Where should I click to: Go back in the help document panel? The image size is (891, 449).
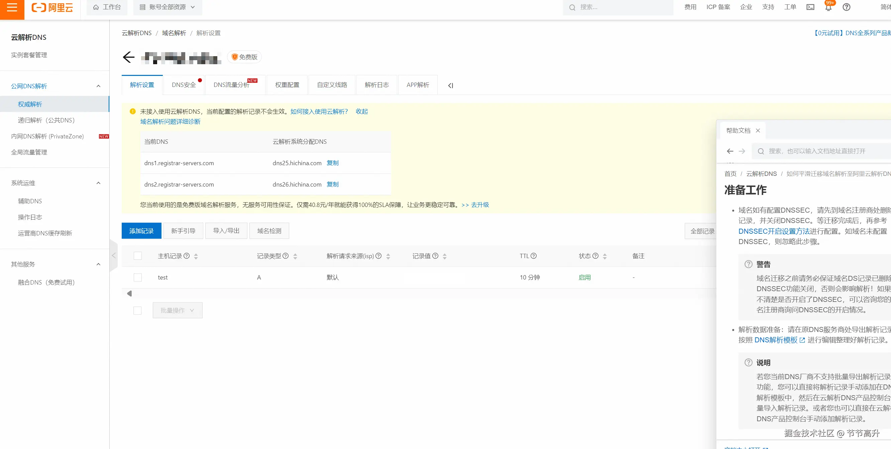pos(730,151)
